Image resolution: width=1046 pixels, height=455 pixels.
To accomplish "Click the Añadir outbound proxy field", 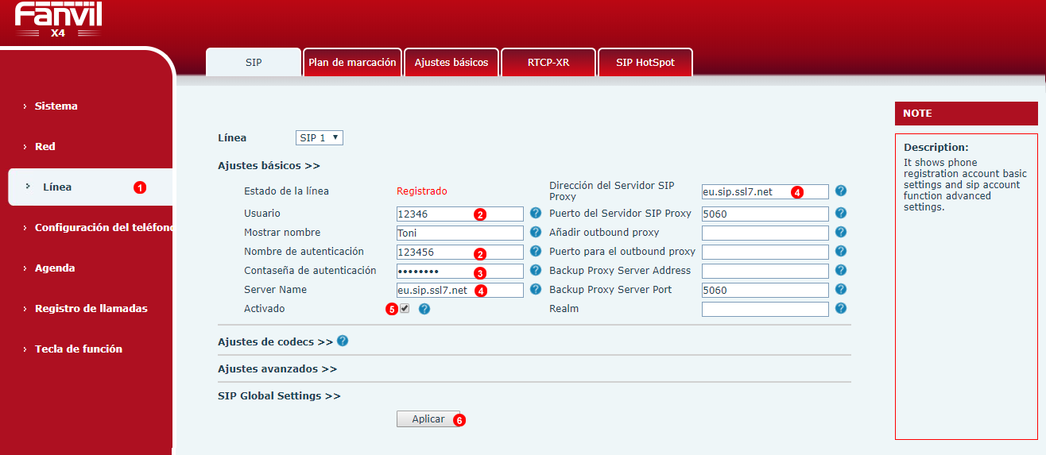I will (765, 233).
